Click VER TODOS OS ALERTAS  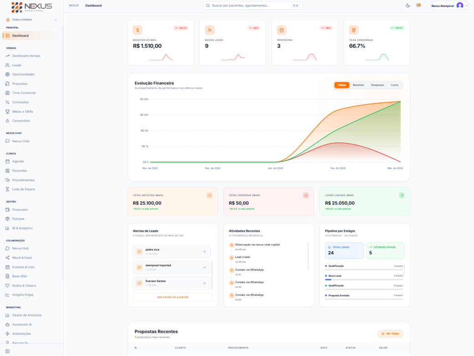pos(172,297)
